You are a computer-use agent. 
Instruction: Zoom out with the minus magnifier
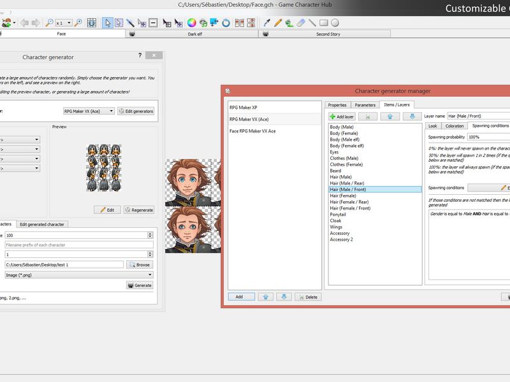click(x=49, y=23)
